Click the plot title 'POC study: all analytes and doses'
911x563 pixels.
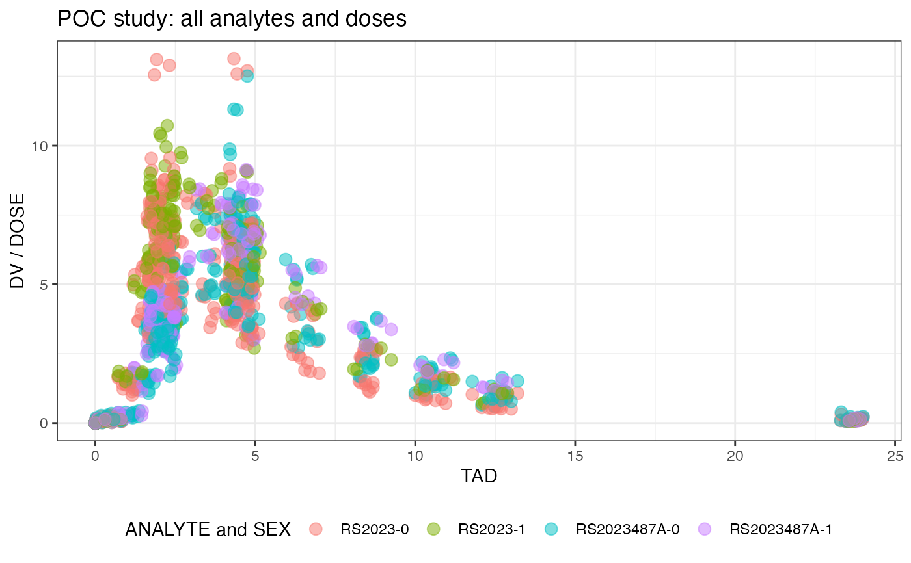click(232, 19)
